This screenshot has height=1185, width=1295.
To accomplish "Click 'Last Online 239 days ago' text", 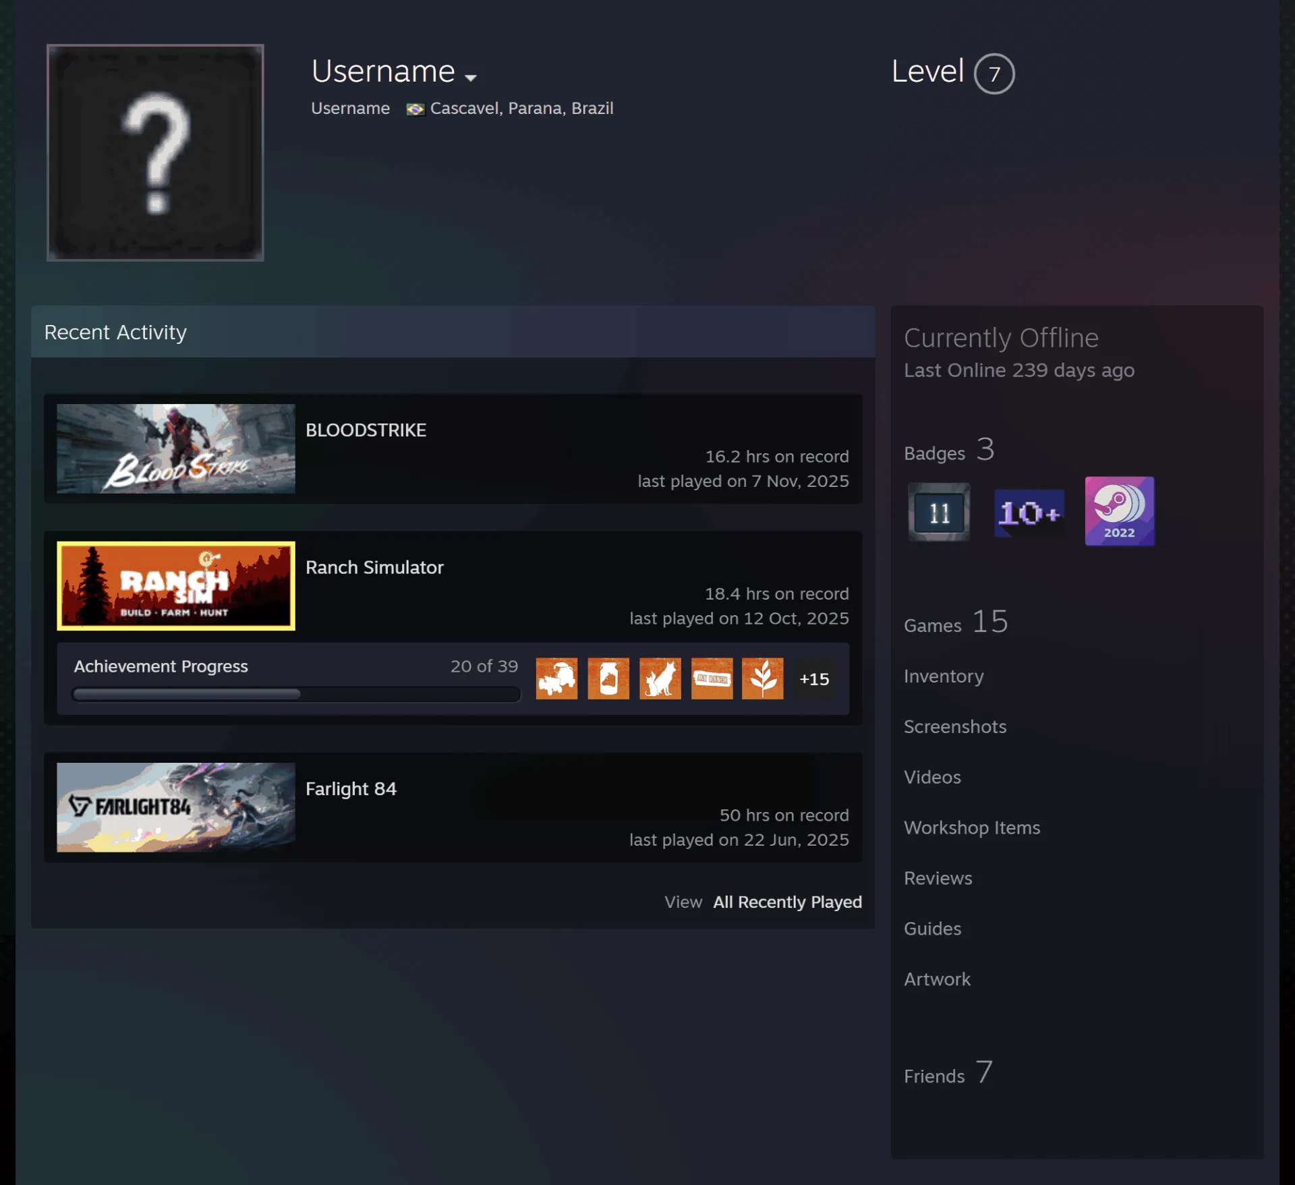I will 1019,370.
